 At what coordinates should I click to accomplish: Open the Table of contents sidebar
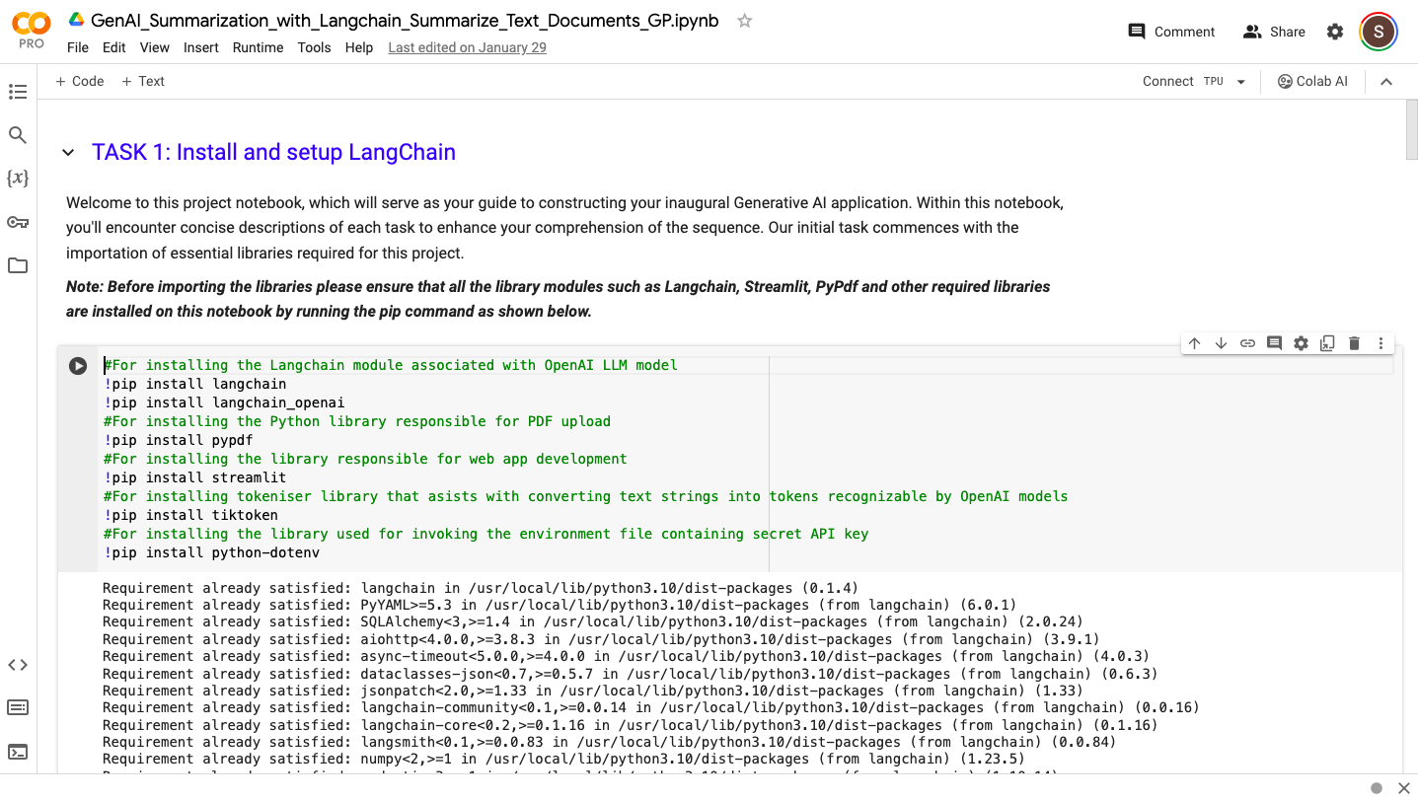pos(18,92)
